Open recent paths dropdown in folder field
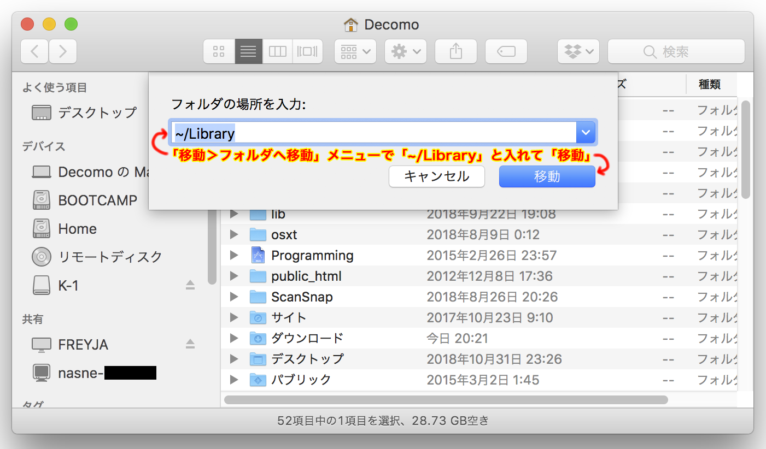The height and width of the screenshot is (449, 766). (586, 133)
